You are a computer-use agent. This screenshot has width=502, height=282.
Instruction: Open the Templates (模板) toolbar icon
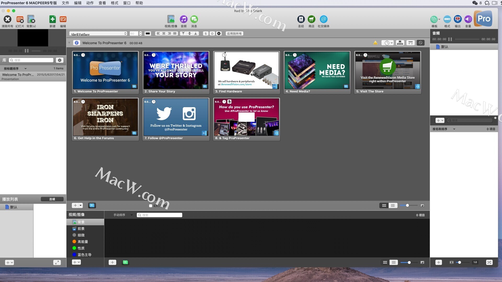point(434,19)
